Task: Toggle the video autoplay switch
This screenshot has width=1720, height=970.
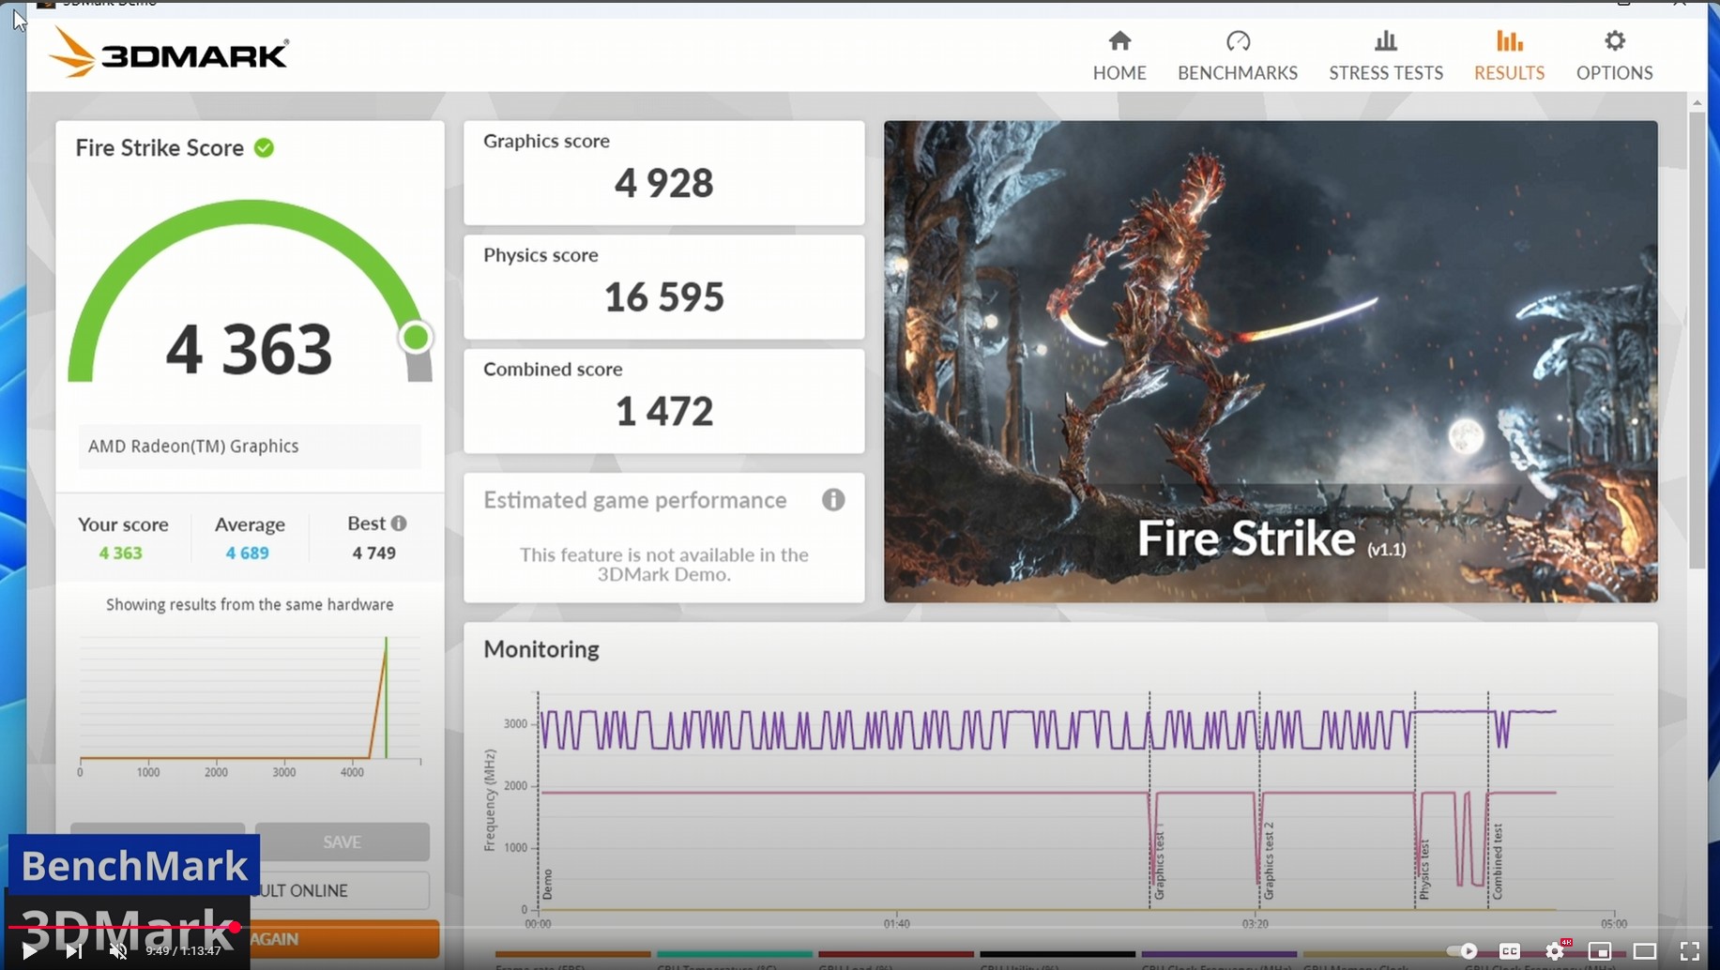Action: 1462,951
